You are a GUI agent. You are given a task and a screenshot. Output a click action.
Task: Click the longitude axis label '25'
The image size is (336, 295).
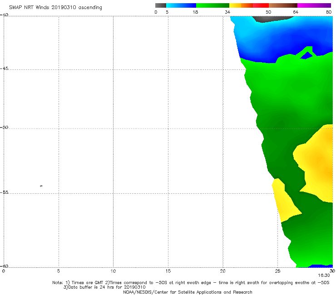coord(277,271)
